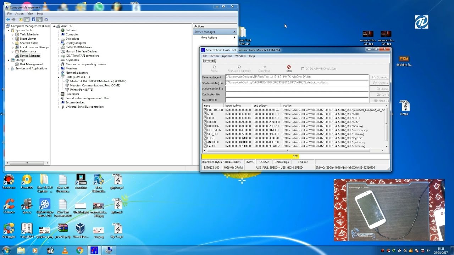Click Download Agent browse button
Image resolution: width=454 pixels, height=255 pixels.
380,77
